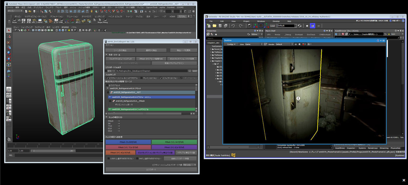Enable the 固定パス checkbox
Screen dimensions: 408x185
pyautogui.click(x=106, y=71)
